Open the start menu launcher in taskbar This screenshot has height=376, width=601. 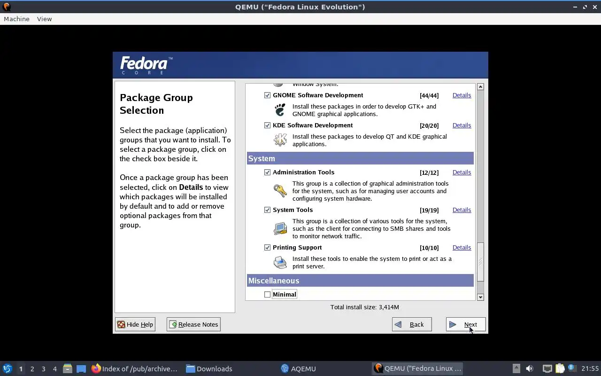point(7,368)
